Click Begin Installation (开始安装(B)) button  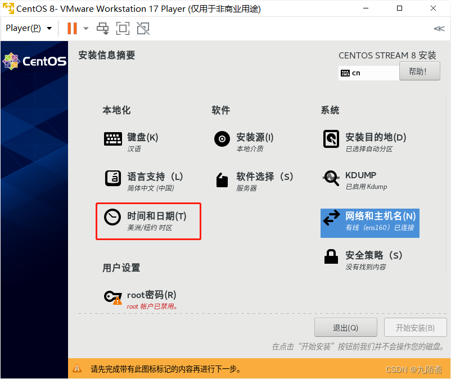click(416, 327)
